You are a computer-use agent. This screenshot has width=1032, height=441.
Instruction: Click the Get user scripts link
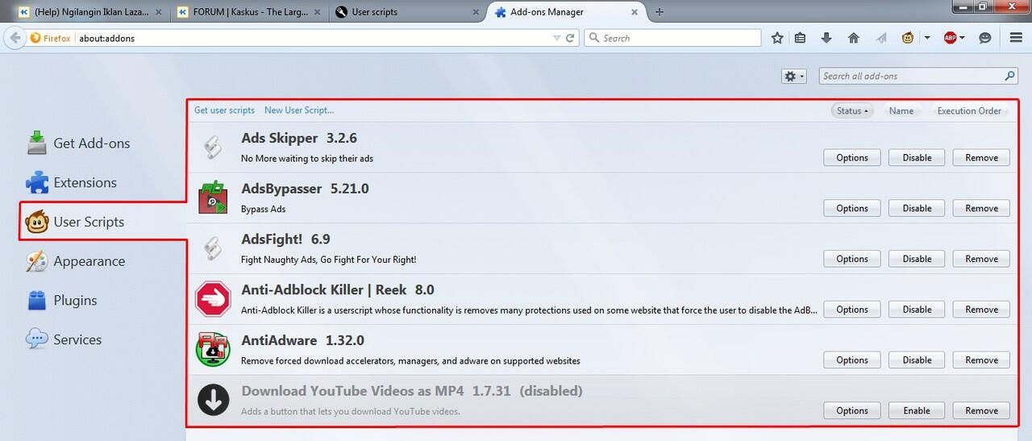coord(224,110)
